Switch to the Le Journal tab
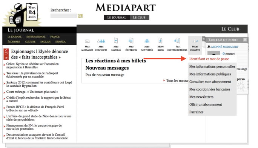 pyautogui.click(x=117, y=18)
